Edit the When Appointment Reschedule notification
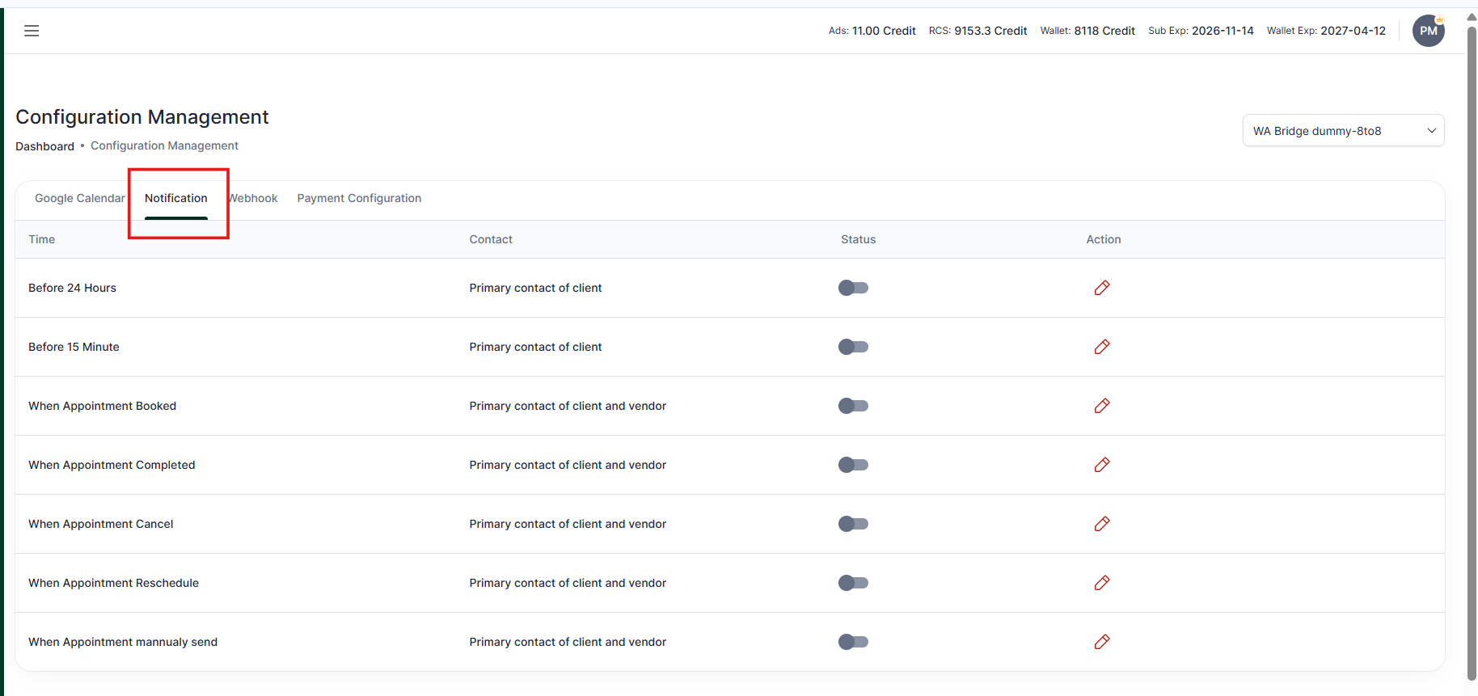This screenshot has width=1478, height=696. point(1101,583)
